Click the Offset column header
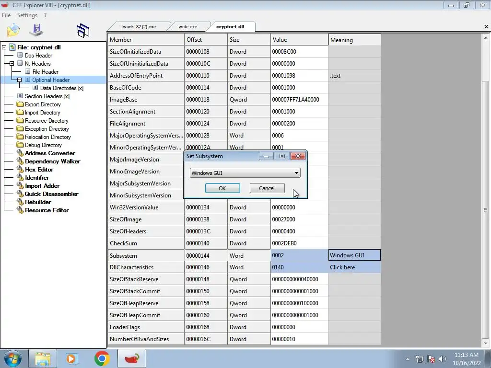This screenshot has height=368, width=491. (206, 40)
